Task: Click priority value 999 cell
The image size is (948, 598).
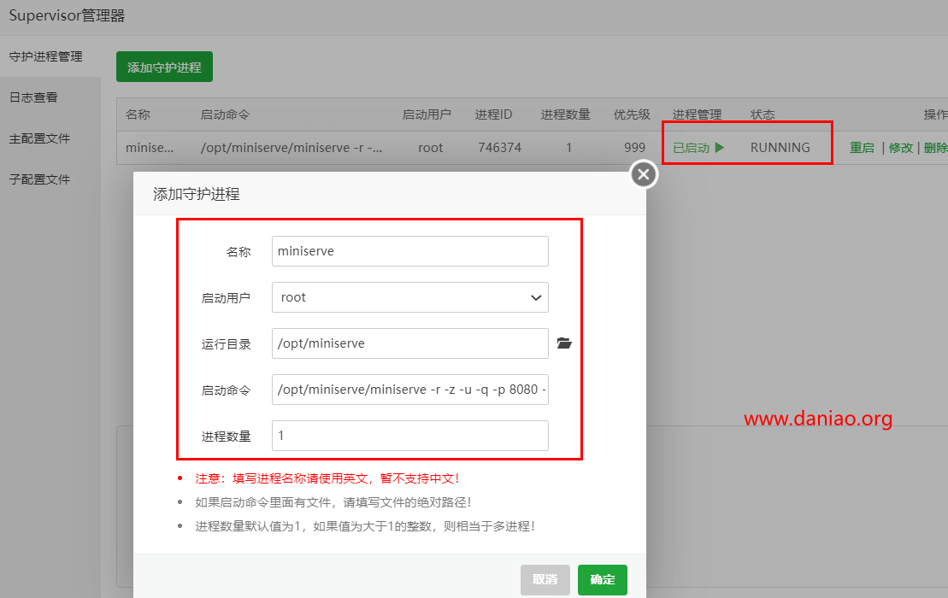Action: pos(634,148)
